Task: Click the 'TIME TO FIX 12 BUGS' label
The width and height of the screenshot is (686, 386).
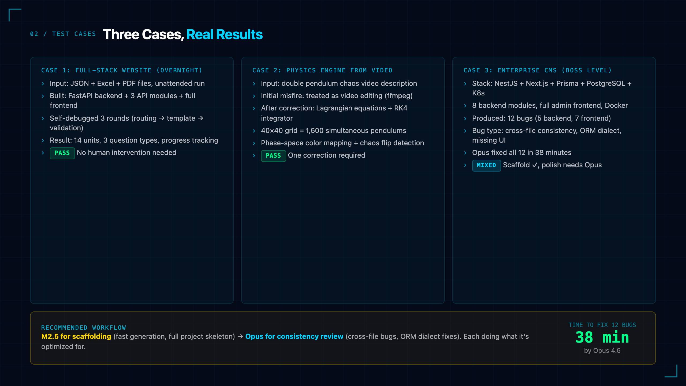Action: (x=602, y=325)
